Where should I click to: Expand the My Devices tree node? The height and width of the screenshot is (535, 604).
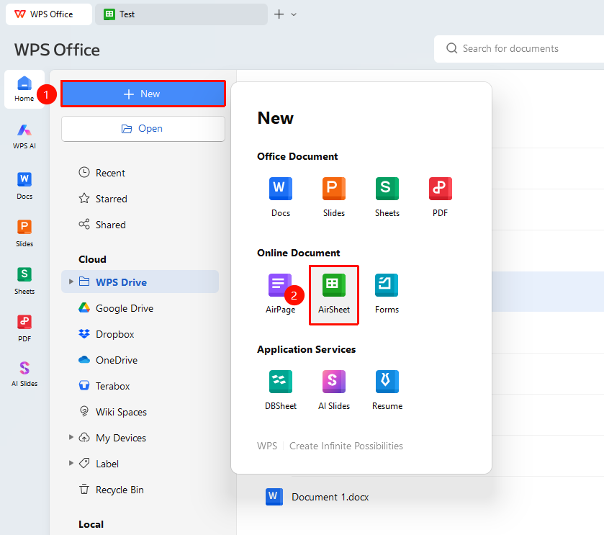tap(71, 437)
